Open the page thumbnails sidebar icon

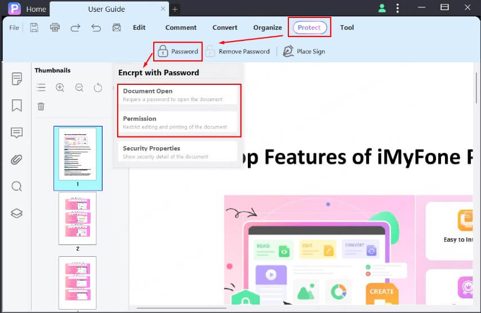pyautogui.click(x=16, y=79)
